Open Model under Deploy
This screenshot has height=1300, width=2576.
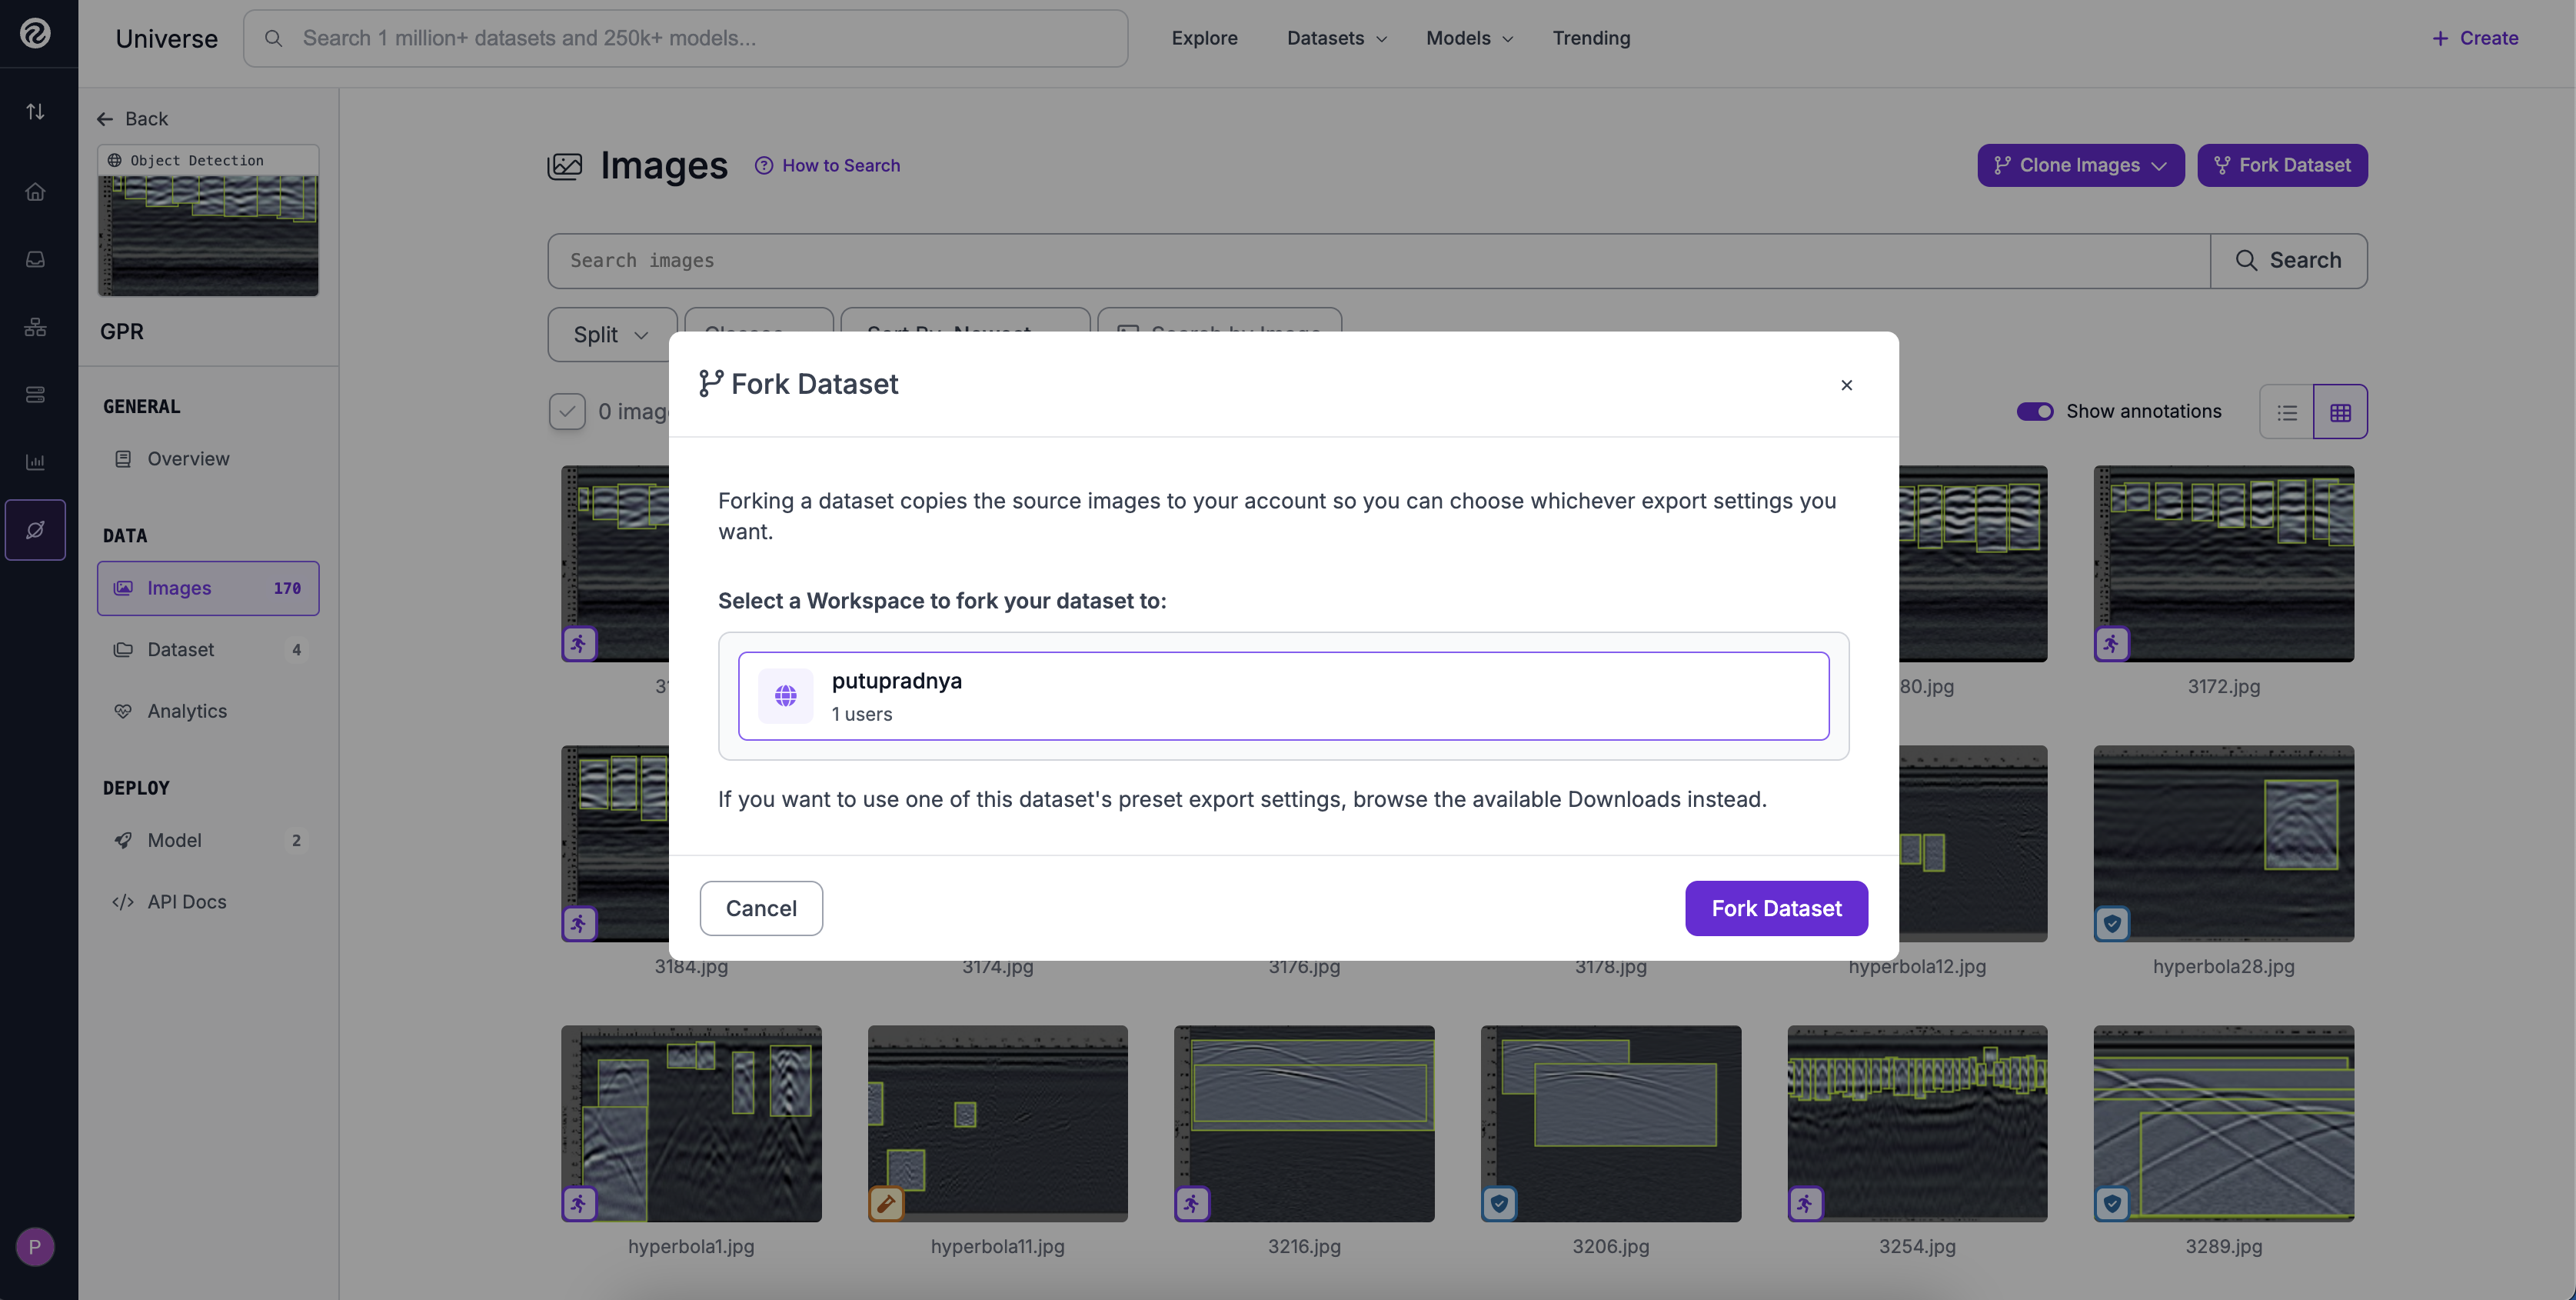[x=208, y=841]
